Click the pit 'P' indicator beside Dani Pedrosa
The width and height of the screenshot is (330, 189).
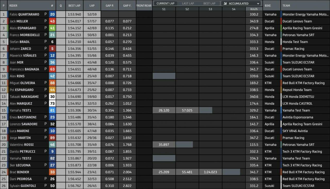coord(46,179)
